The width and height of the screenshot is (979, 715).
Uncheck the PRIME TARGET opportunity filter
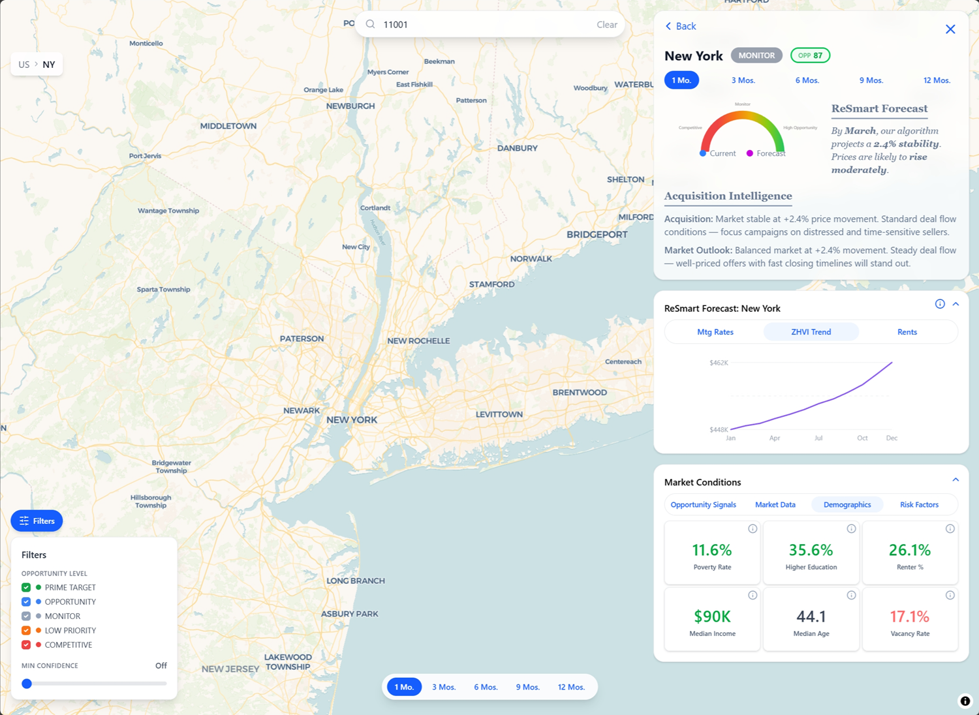(x=26, y=587)
